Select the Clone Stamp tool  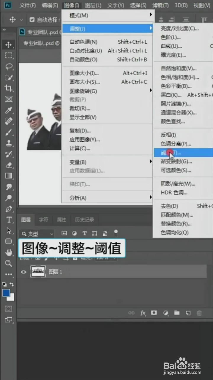(9, 143)
